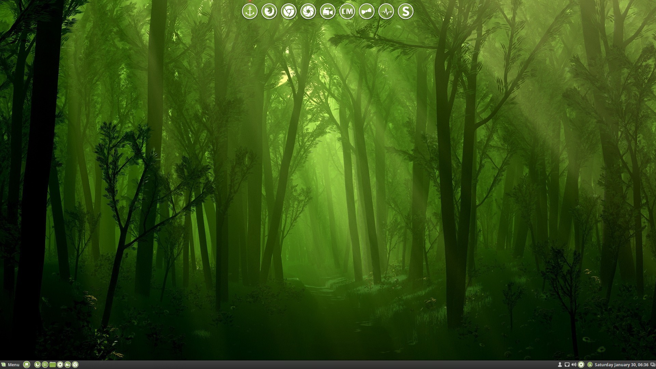Viewport: 656px width, 369px height.
Task: Launch Firefox from the top dock
Action: [269, 11]
